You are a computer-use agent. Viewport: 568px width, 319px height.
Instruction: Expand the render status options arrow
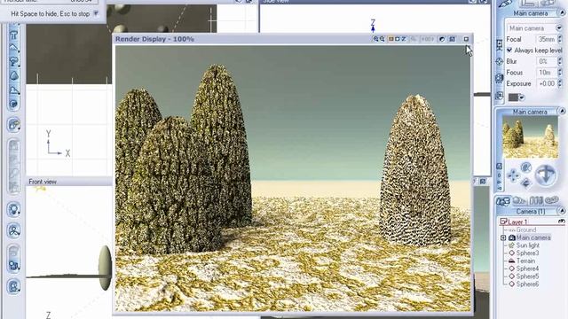pos(96,14)
